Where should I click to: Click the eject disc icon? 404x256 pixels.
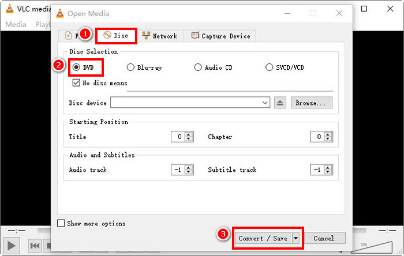coord(280,103)
